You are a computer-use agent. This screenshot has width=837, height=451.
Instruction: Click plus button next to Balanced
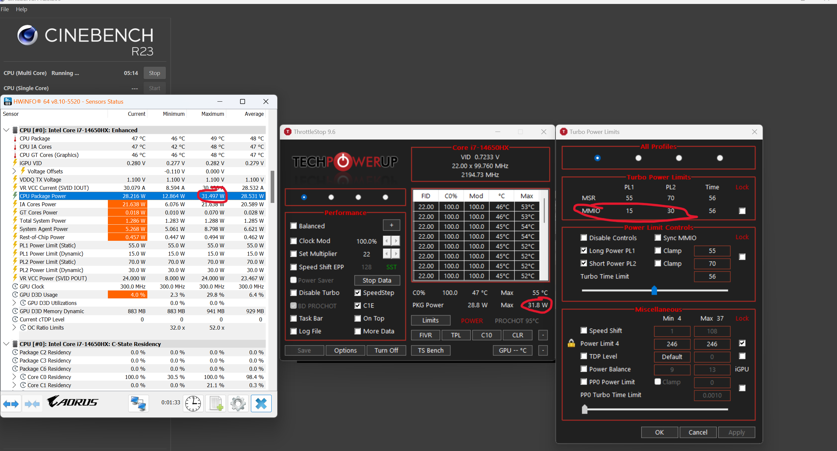[x=391, y=225]
